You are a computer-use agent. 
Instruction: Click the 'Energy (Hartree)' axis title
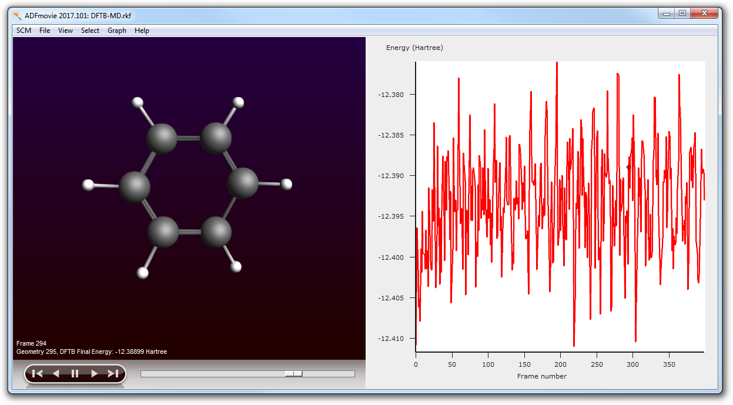pyautogui.click(x=414, y=48)
